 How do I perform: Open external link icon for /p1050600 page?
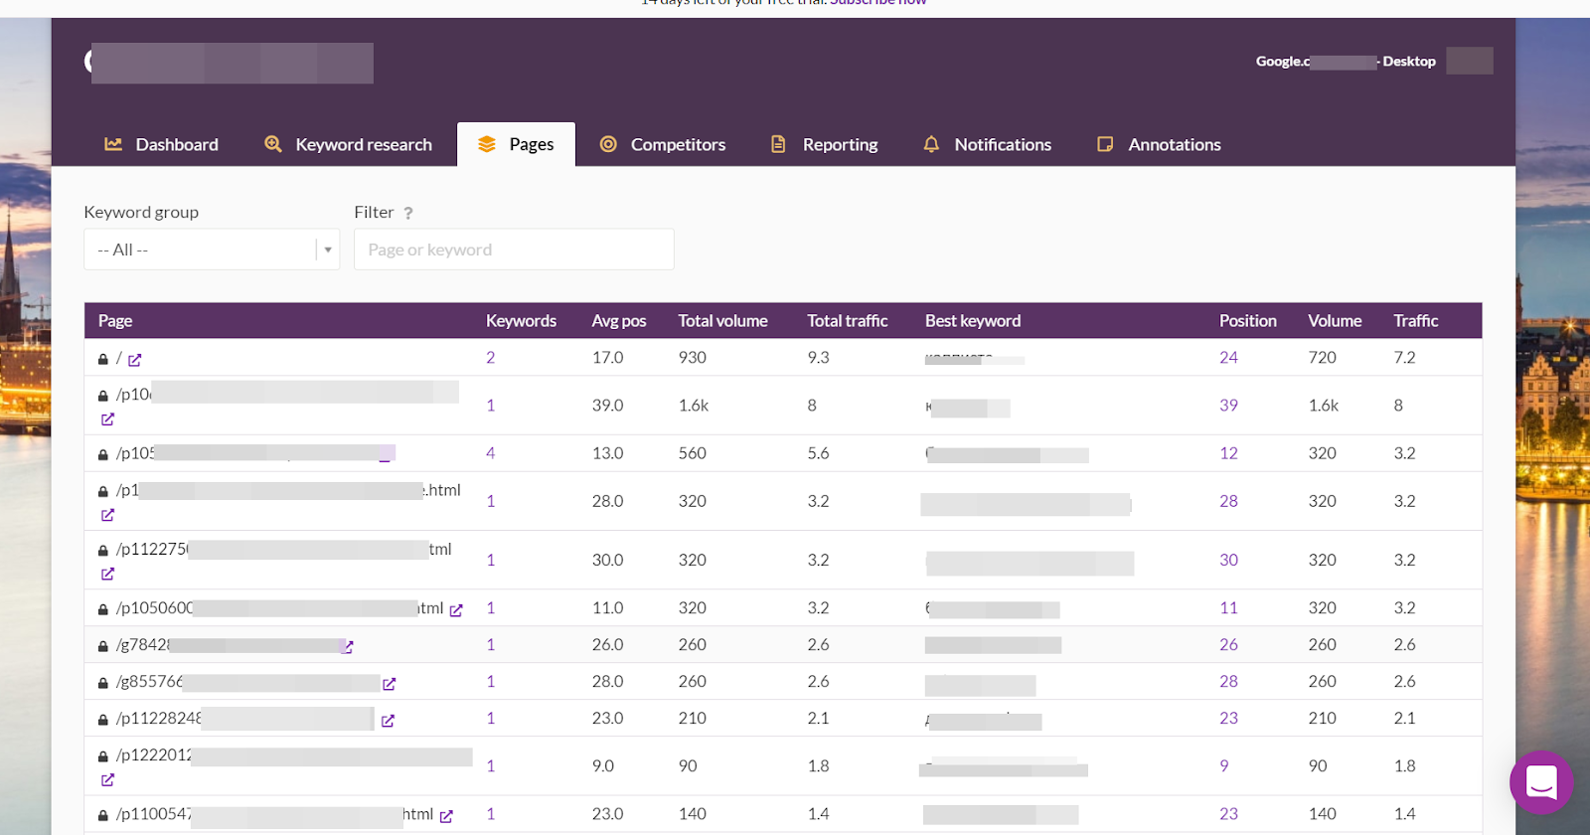(456, 610)
